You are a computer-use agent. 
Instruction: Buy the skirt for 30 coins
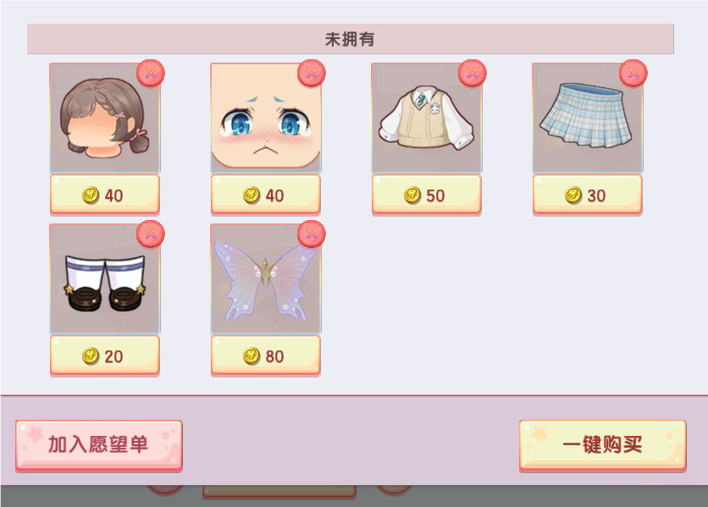(x=588, y=195)
